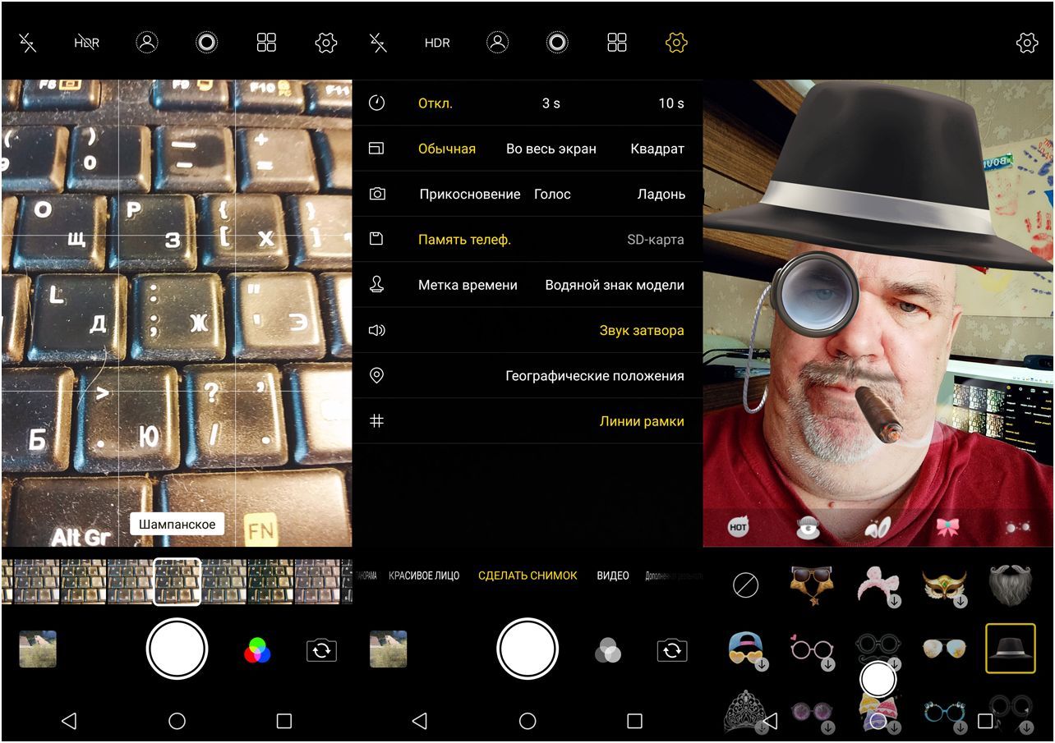The width and height of the screenshot is (1055, 743).
Task: Switch to the КРАСИВОЕ ЛИЦО mode
Action: click(x=423, y=576)
